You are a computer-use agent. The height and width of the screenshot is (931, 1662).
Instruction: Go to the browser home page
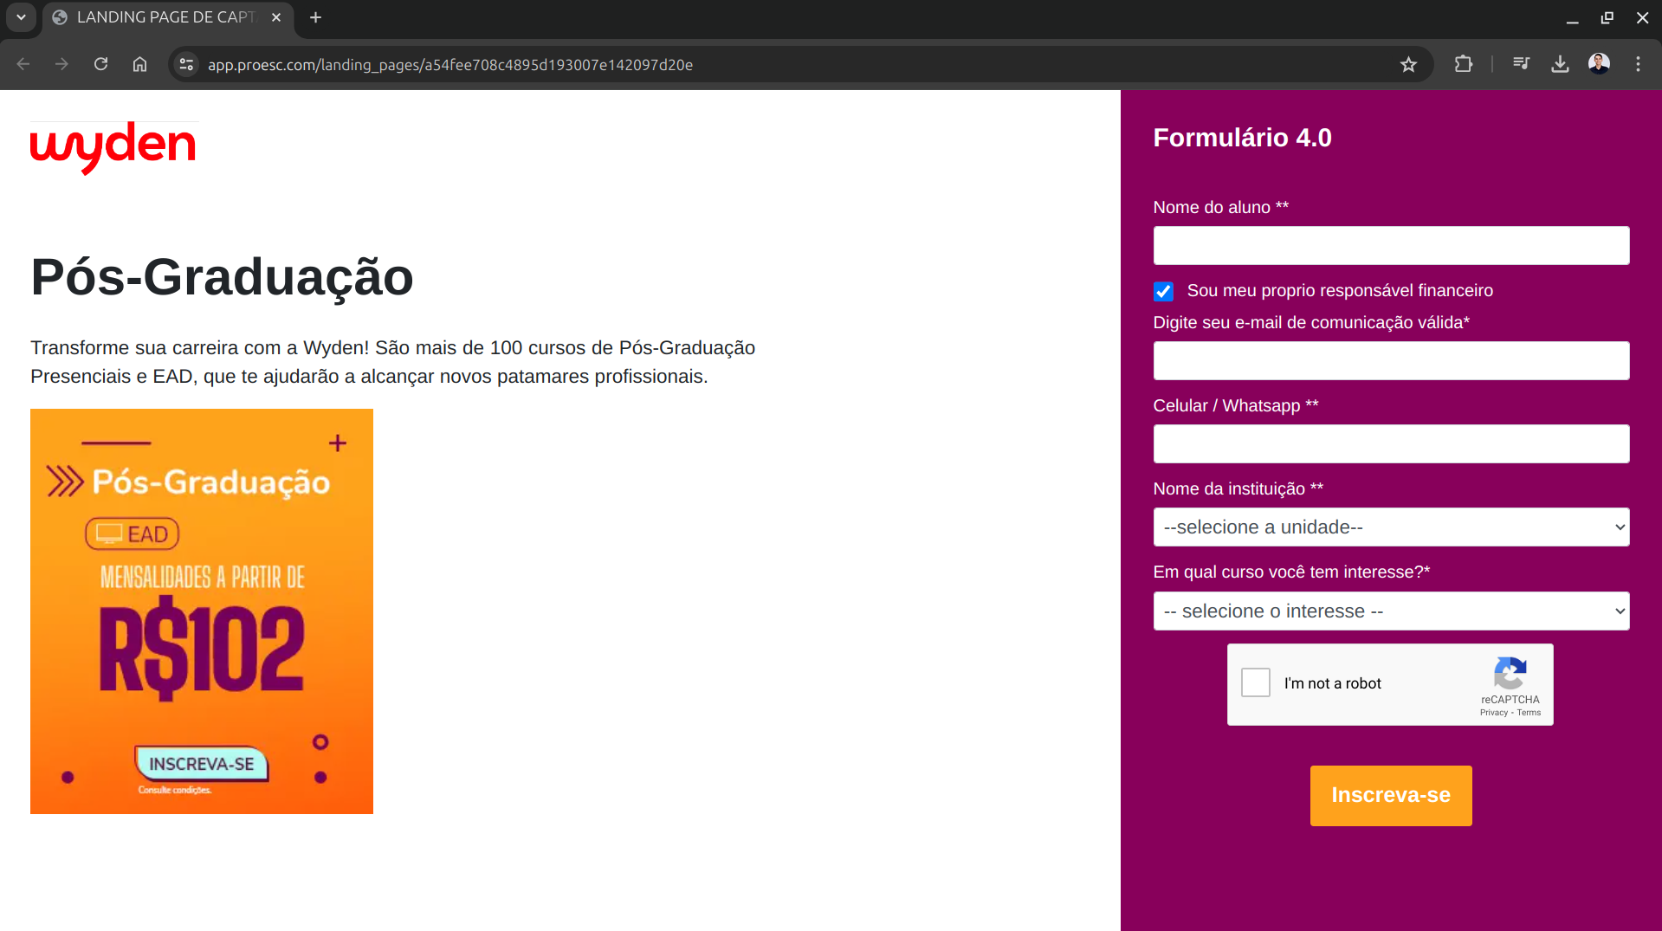[x=139, y=64]
